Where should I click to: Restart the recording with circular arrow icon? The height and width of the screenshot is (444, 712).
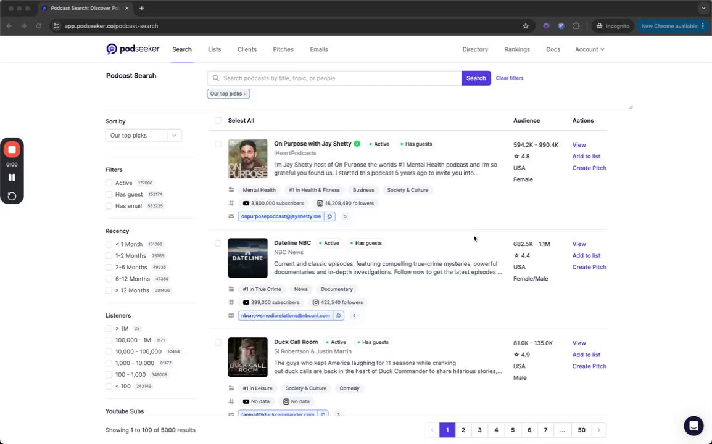12,196
